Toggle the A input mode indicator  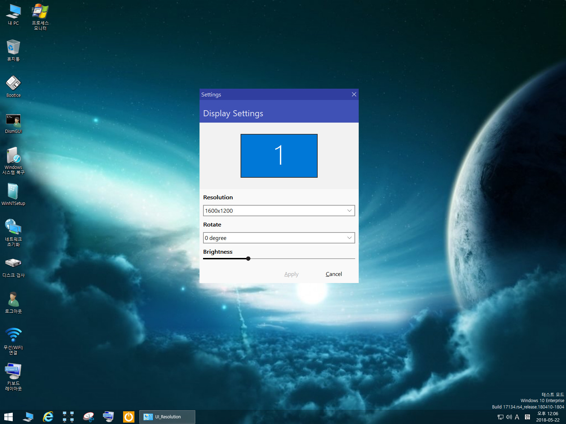coord(517,417)
